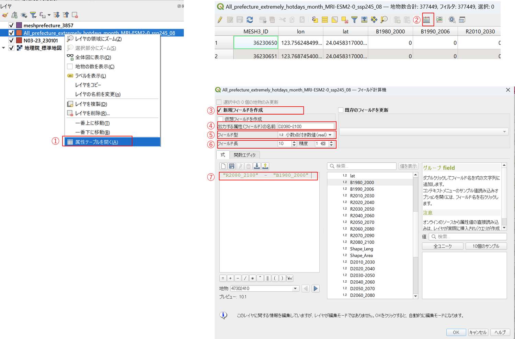Toggle editing mode pencil icon
Image resolution: width=515 pixels, height=339 pixels.
[220, 20]
